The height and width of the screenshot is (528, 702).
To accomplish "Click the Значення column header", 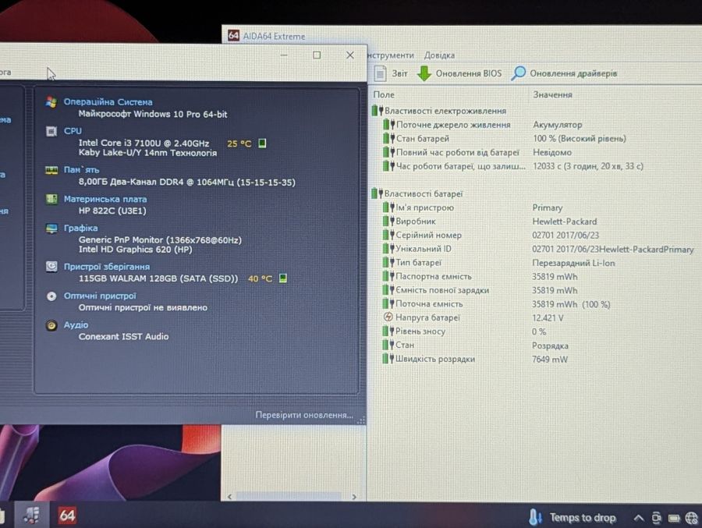I will tap(552, 94).
